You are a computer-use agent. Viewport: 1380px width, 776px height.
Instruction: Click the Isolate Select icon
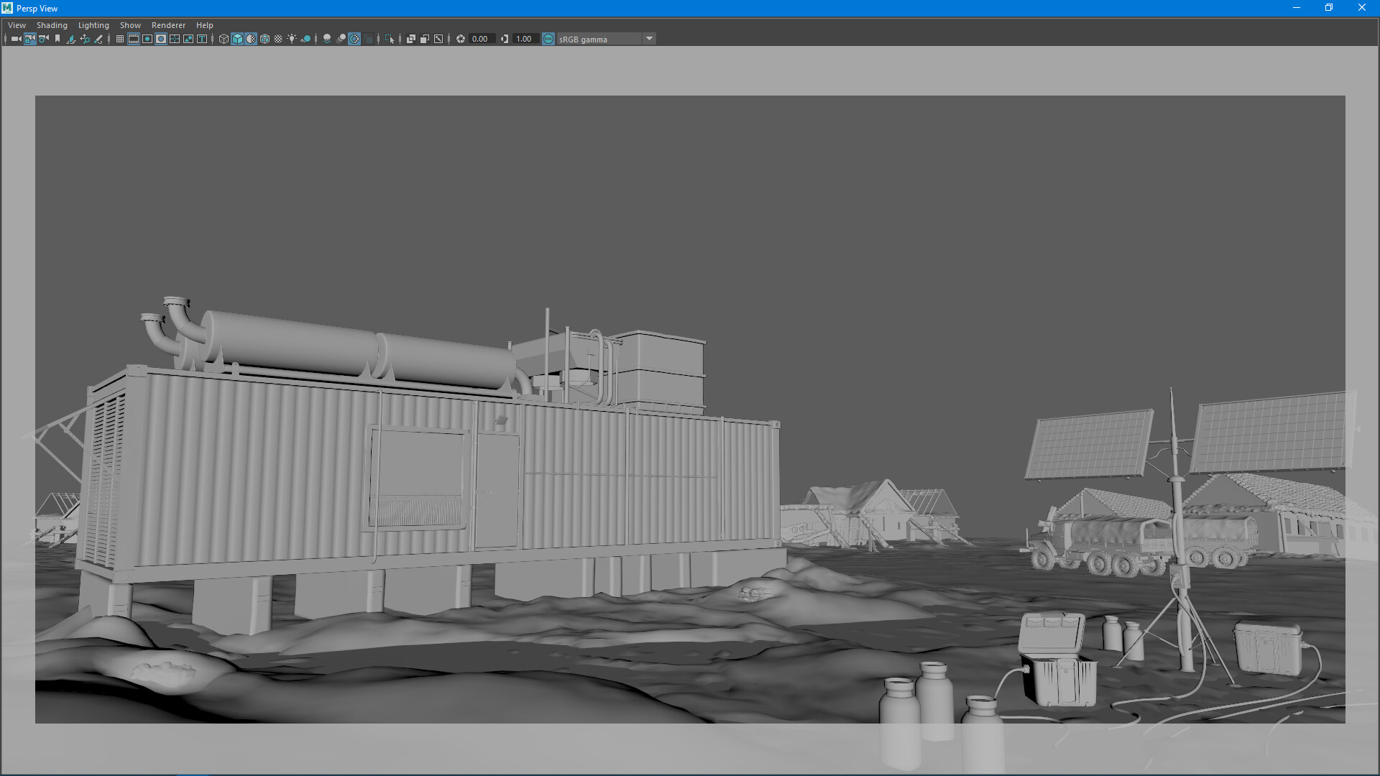[x=390, y=39]
